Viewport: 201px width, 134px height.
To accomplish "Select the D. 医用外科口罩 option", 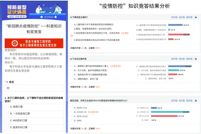I will tap(8, 128).
